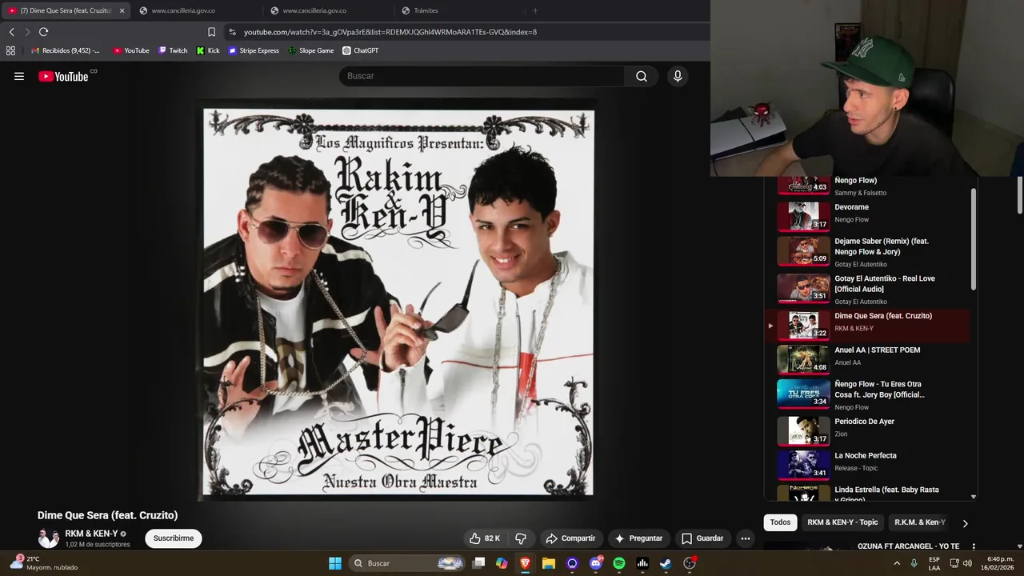Play Periodico De Ayer by Zion
This screenshot has height=576, width=1024.
point(868,430)
